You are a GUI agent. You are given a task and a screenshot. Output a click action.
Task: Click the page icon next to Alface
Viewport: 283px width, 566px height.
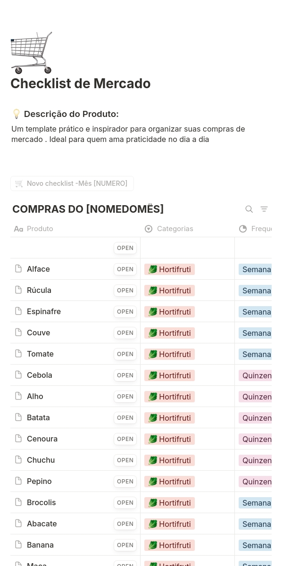(x=18, y=268)
